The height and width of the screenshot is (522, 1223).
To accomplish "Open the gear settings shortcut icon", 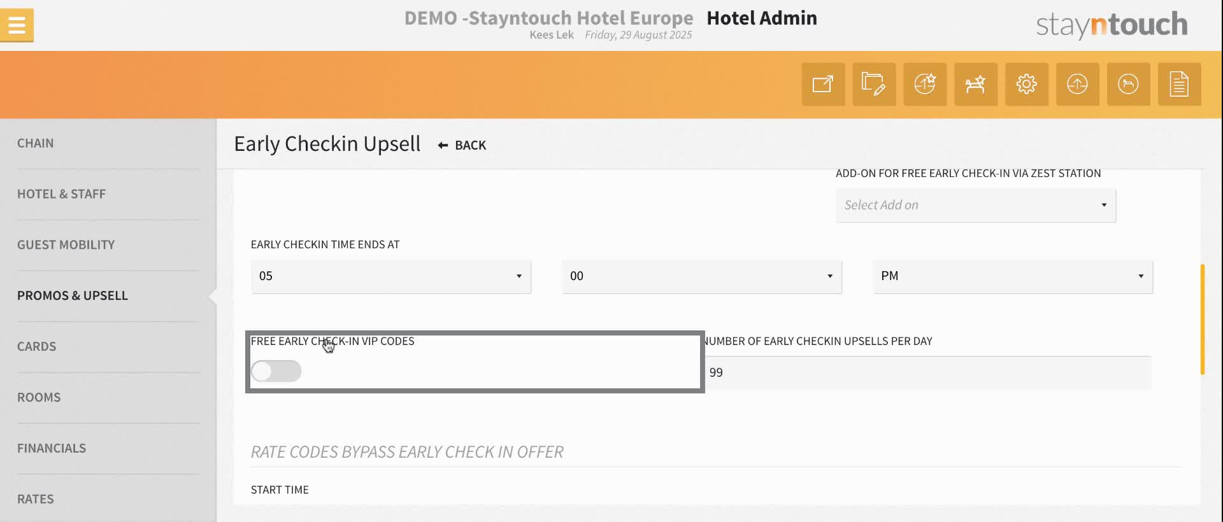I will (x=1027, y=84).
